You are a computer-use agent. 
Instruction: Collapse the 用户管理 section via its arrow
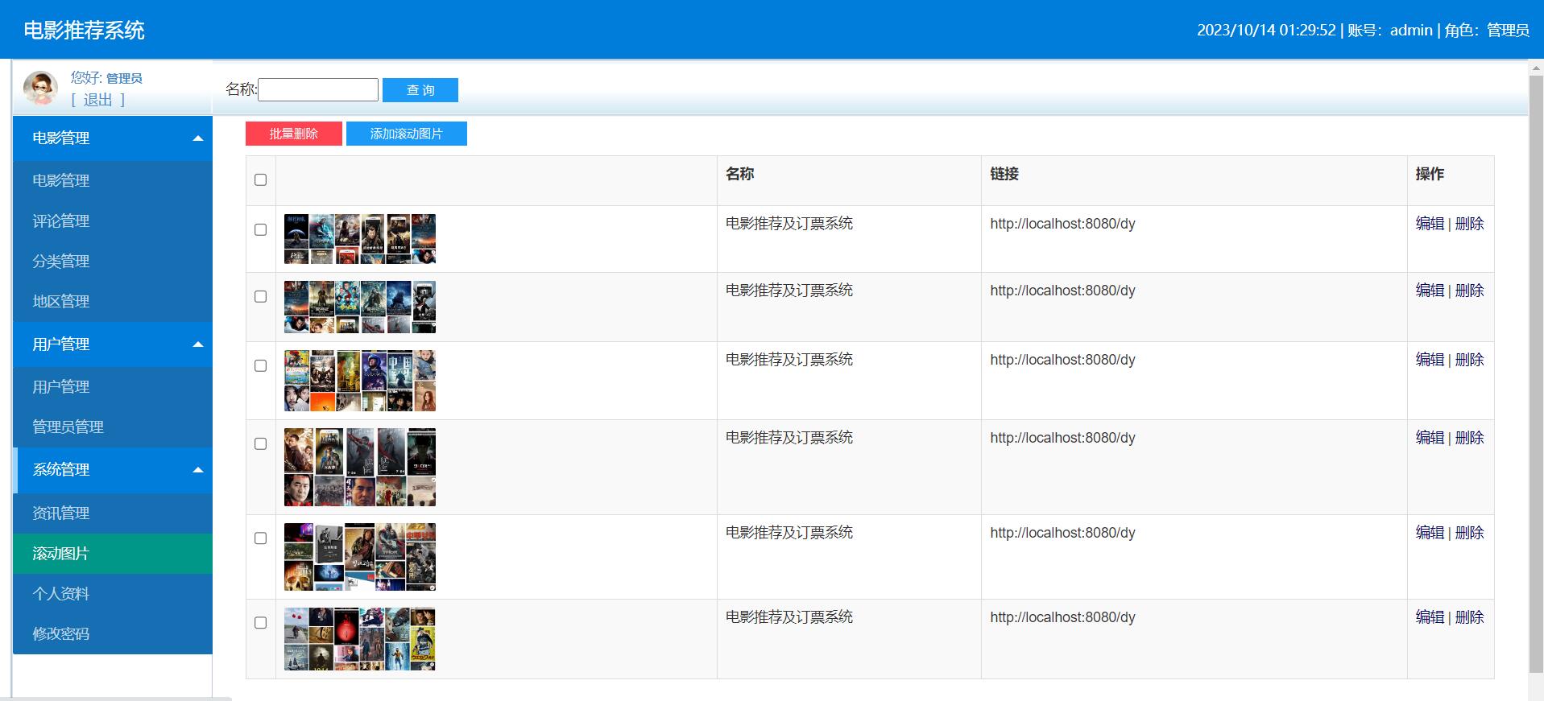click(198, 344)
